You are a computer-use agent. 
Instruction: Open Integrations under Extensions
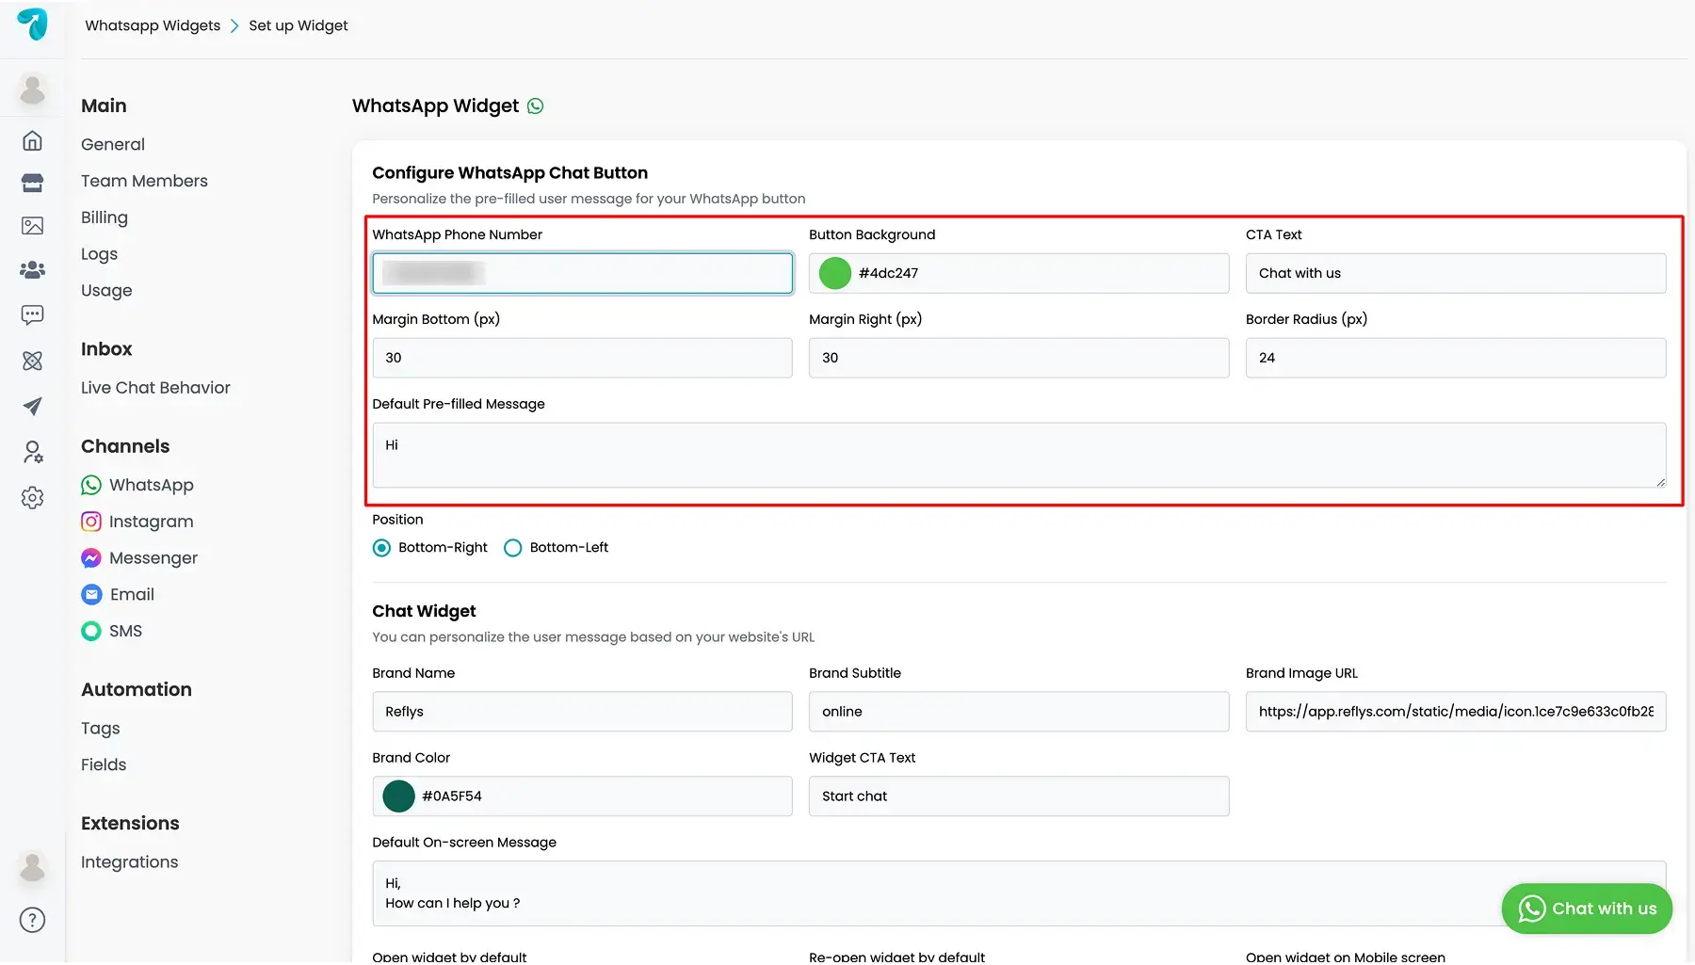coord(130,862)
